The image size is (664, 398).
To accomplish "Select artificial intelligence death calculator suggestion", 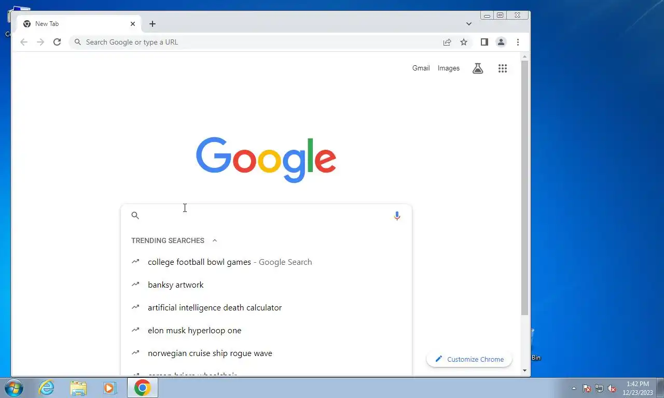I will coord(266,308).
